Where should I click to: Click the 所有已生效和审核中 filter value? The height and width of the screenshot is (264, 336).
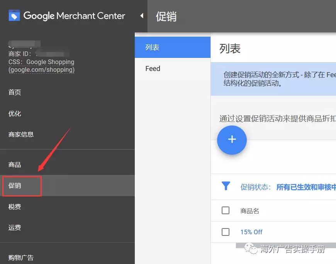[306, 187]
